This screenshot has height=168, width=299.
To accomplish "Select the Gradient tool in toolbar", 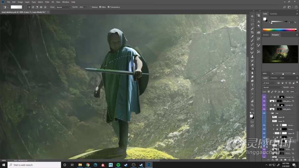I will [x=252, y=69].
